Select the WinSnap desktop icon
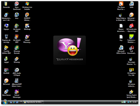 pos(27,27)
